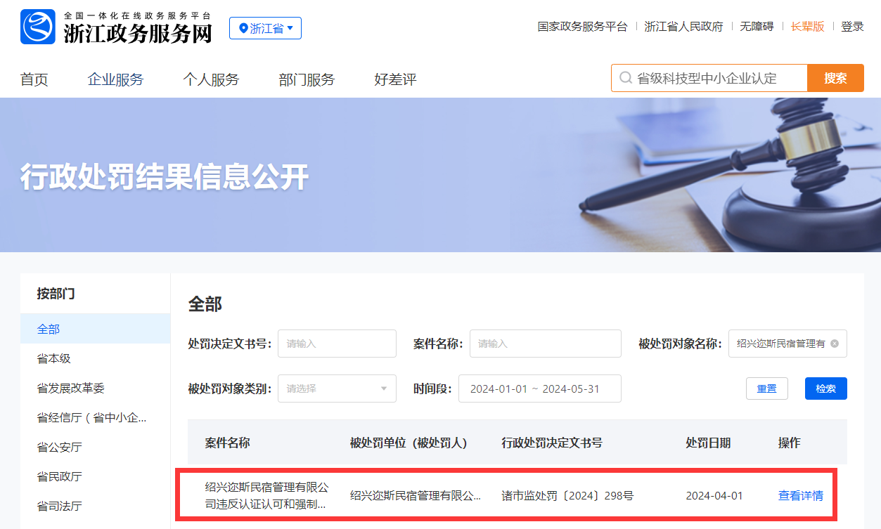Image resolution: width=881 pixels, height=529 pixels.
Task: Click document number 诸市监处罚〔2024〕298号
Action: (567, 495)
